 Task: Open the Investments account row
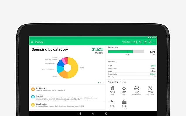click(132, 74)
